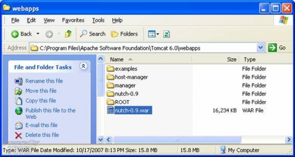Click the green refresh toolbar icon

click(167, 34)
